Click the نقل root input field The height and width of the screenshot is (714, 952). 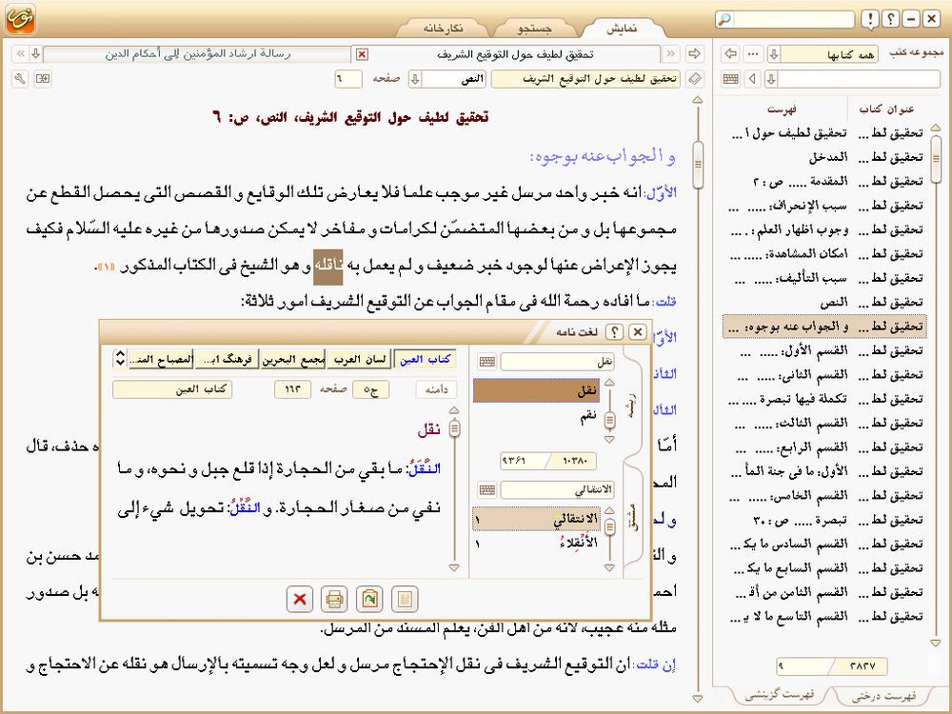tap(557, 362)
